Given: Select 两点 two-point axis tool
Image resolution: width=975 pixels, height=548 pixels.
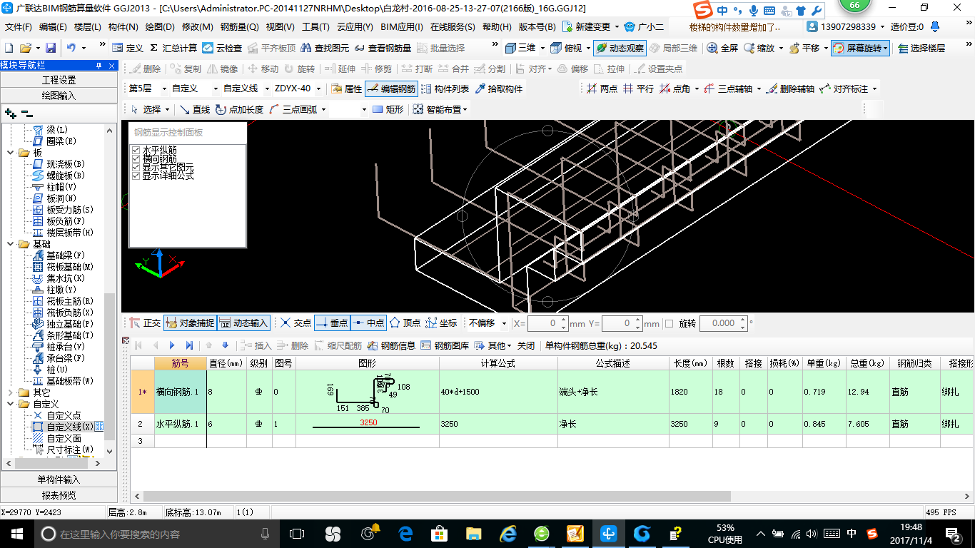Looking at the screenshot, I should 602,88.
